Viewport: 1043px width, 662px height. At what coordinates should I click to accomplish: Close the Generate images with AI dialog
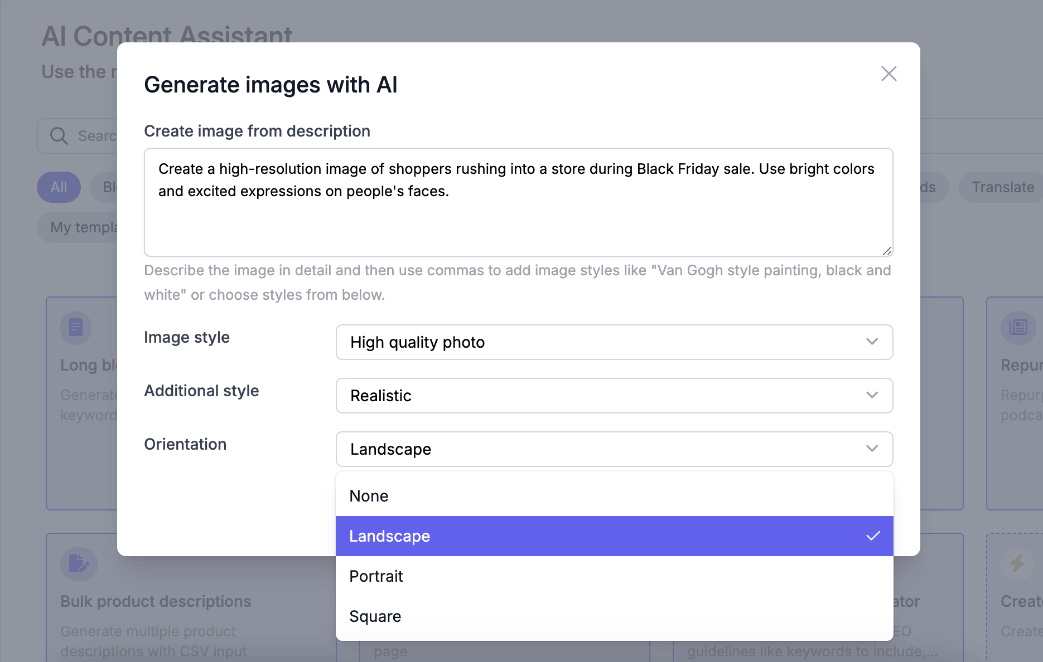click(889, 74)
